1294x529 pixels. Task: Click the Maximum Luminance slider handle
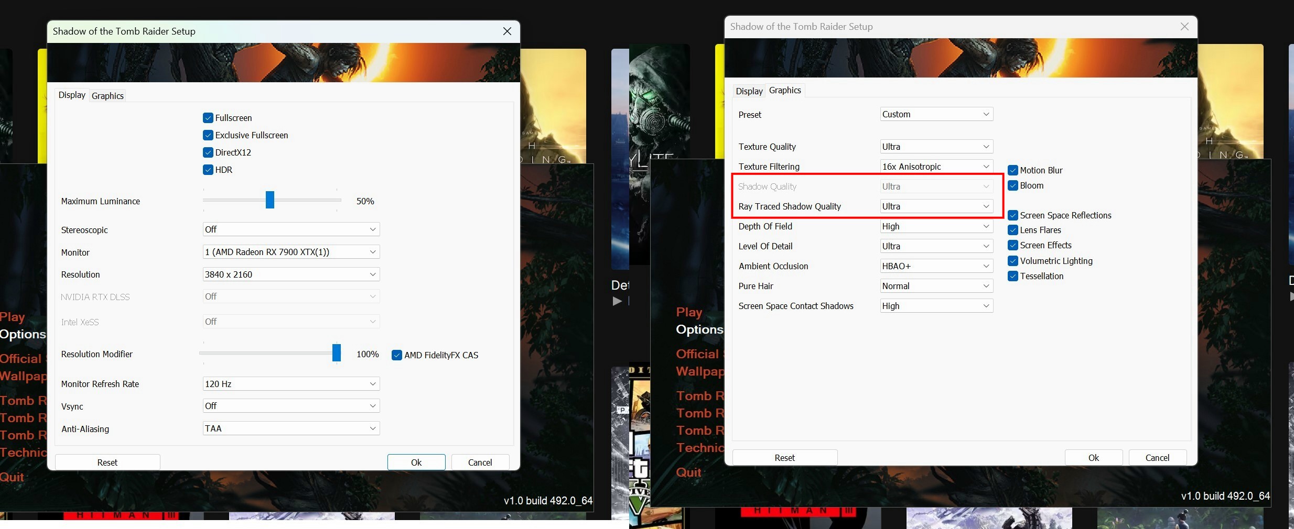pos(270,200)
